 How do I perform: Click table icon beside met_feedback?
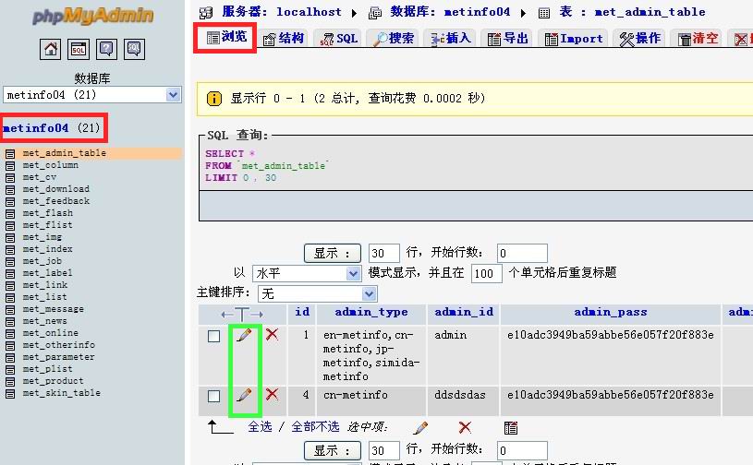point(10,202)
